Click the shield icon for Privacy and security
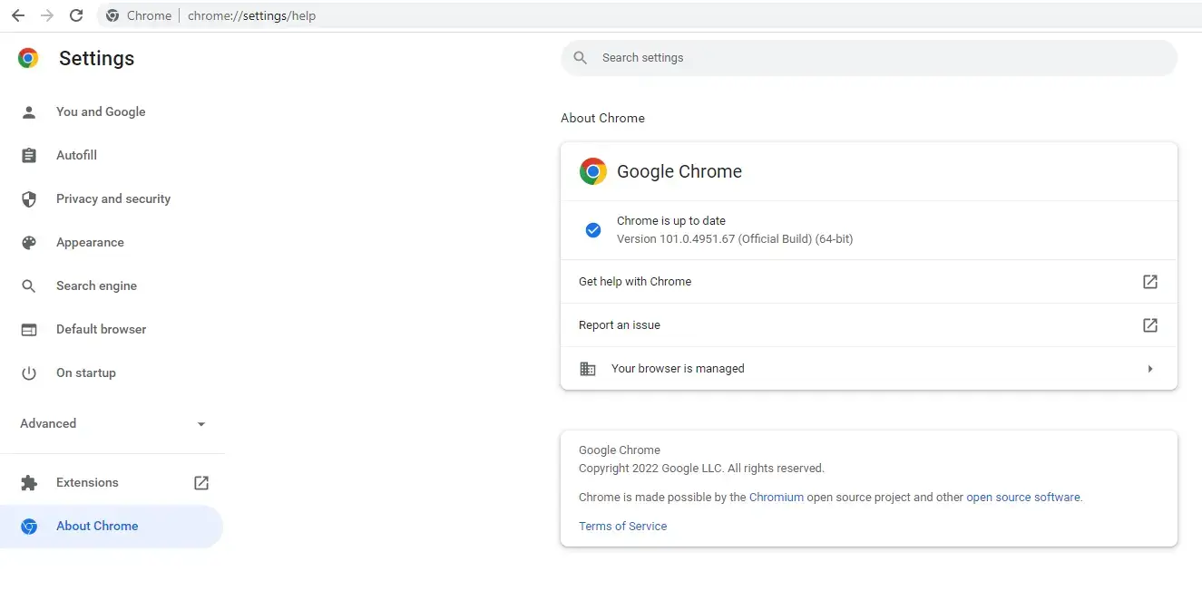Viewport: 1202px width, 590px height. 29,199
